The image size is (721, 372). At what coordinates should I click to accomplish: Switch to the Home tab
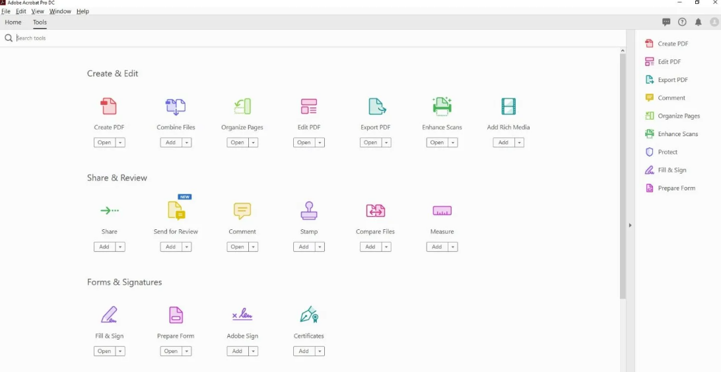pyautogui.click(x=13, y=22)
